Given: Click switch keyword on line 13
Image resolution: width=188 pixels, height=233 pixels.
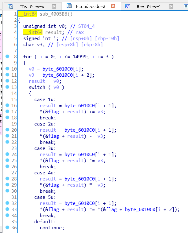Looking at the screenshot, I should (37, 87).
